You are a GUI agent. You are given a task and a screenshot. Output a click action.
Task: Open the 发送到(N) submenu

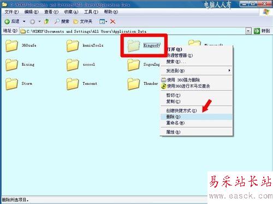coord(196,71)
